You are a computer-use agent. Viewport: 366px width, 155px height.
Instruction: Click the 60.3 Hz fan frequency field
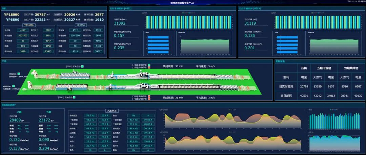tap(90, 124)
